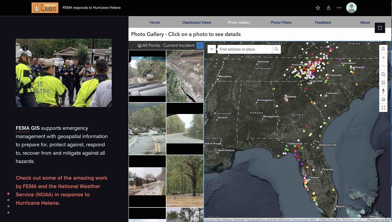Click the Powered by Esri attribution

[379, 220]
